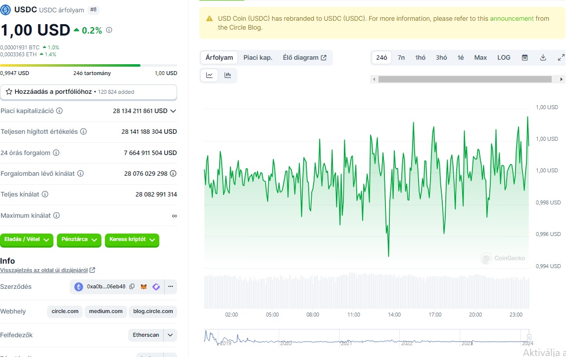Open Visszajelzés az oldal új dizájnjáról link
Screen dimensions: 566x357
click(44, 270)
